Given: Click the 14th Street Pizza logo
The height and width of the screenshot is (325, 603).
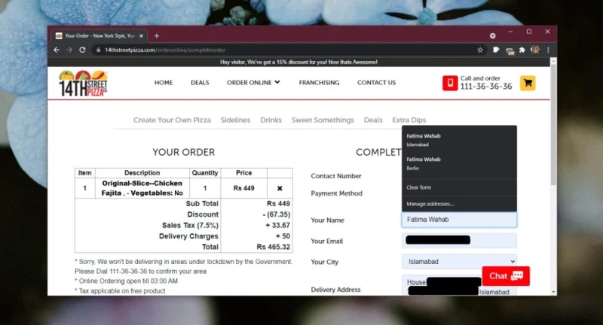Looking at the screenshot, I should tap(83, 83).
